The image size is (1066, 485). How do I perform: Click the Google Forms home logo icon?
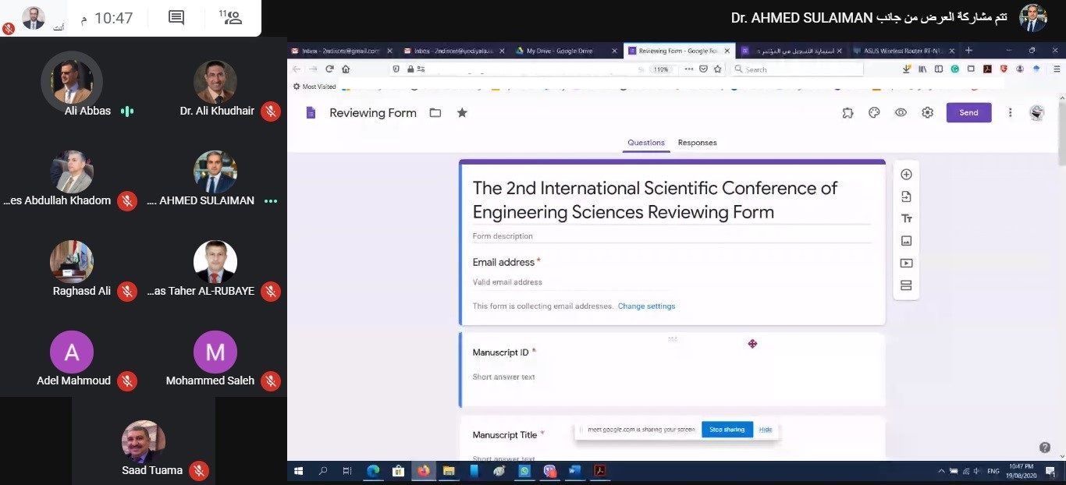tap(311, 113)
